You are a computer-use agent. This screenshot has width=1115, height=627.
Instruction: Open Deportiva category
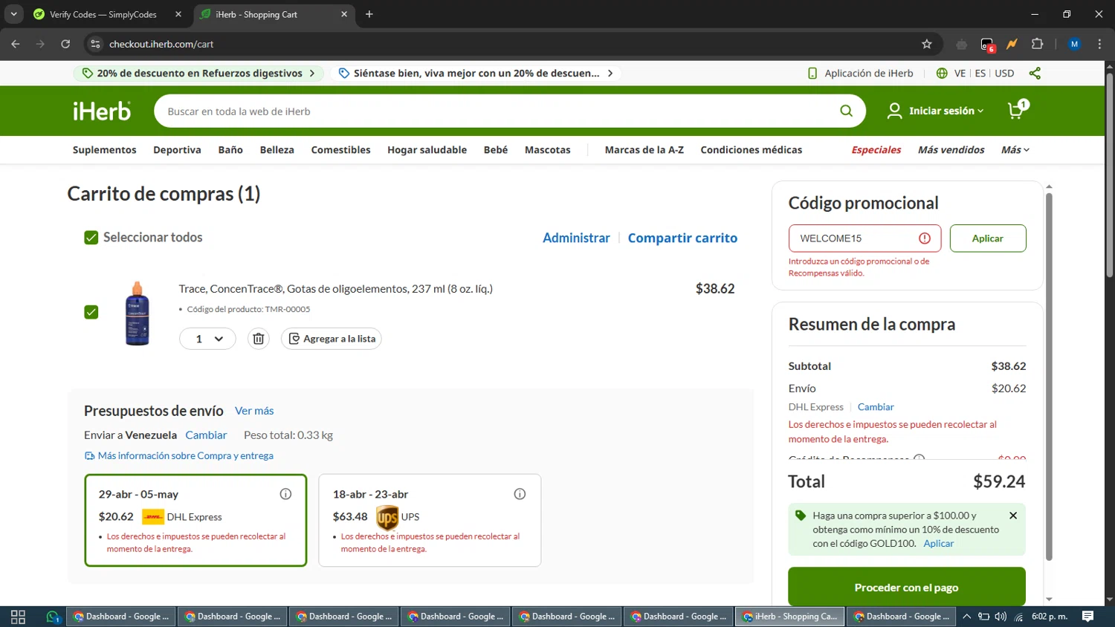point(177,149)
